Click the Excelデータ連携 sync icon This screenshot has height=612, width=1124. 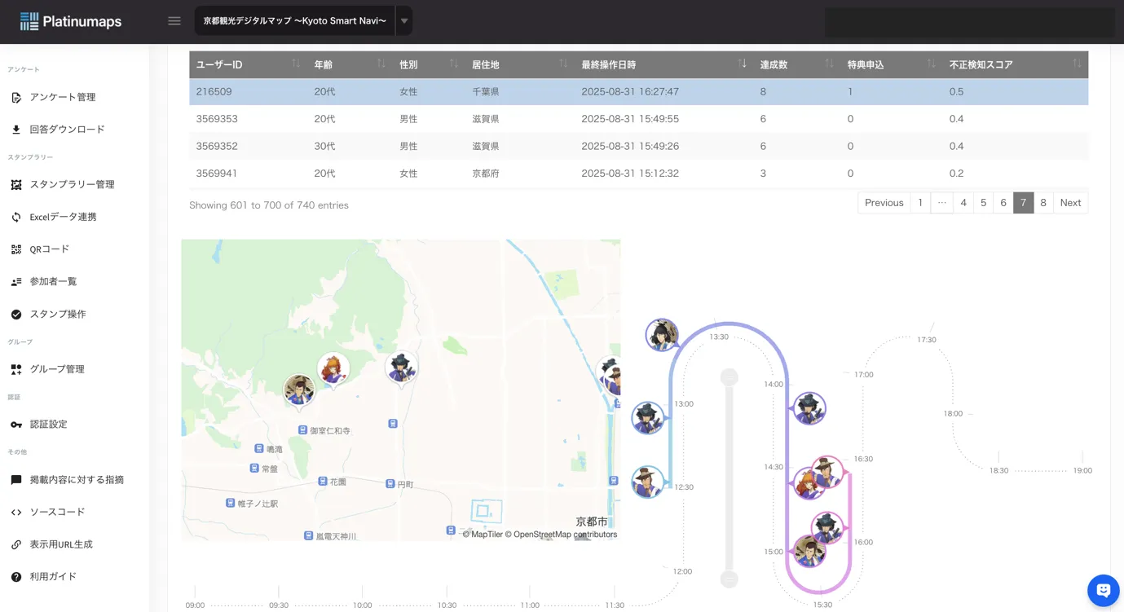16,217
